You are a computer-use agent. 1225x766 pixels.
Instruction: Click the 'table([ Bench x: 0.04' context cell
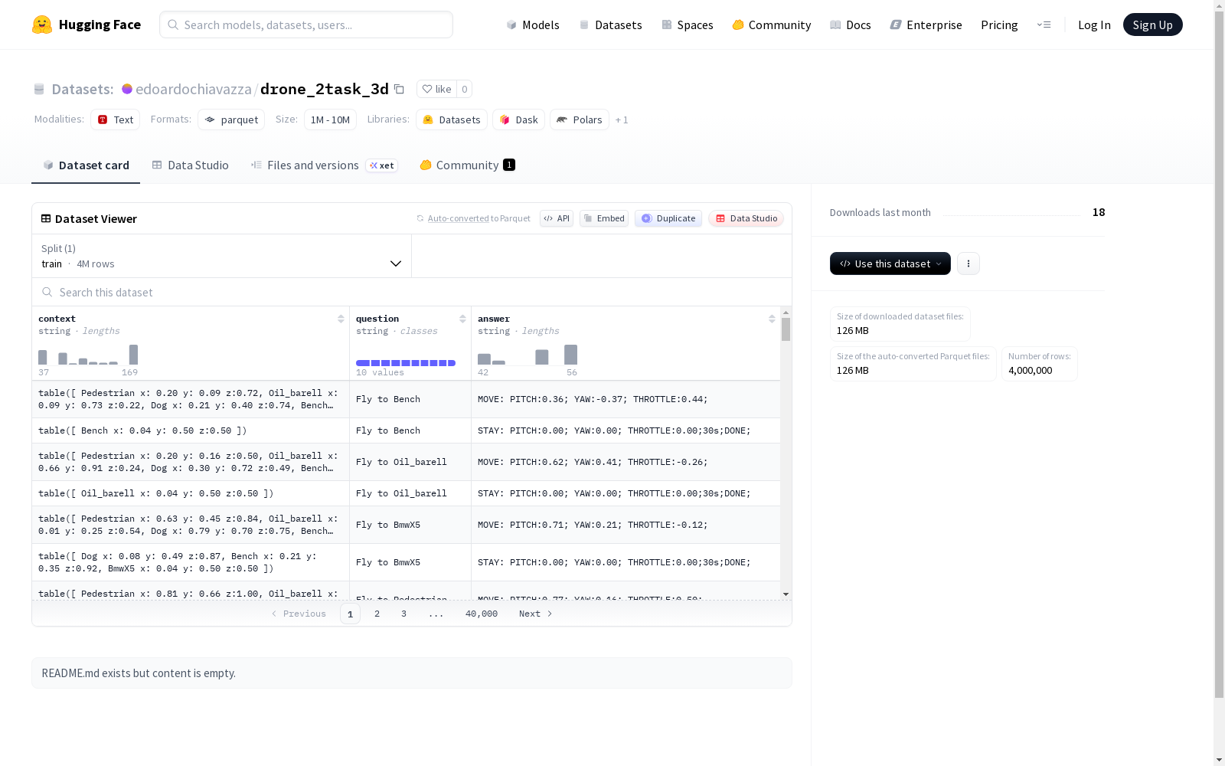[191, 430]
